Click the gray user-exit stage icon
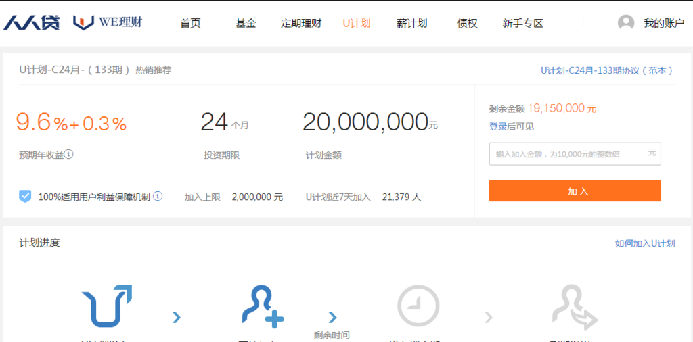The height and width of the screenshot is (342, 693). (575, 307)
